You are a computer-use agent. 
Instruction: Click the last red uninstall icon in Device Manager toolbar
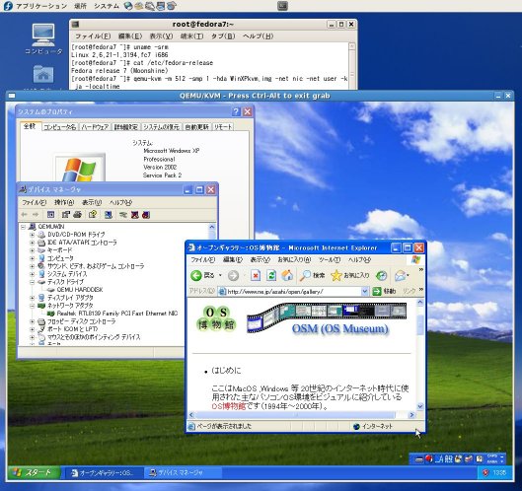pos(146,215)
